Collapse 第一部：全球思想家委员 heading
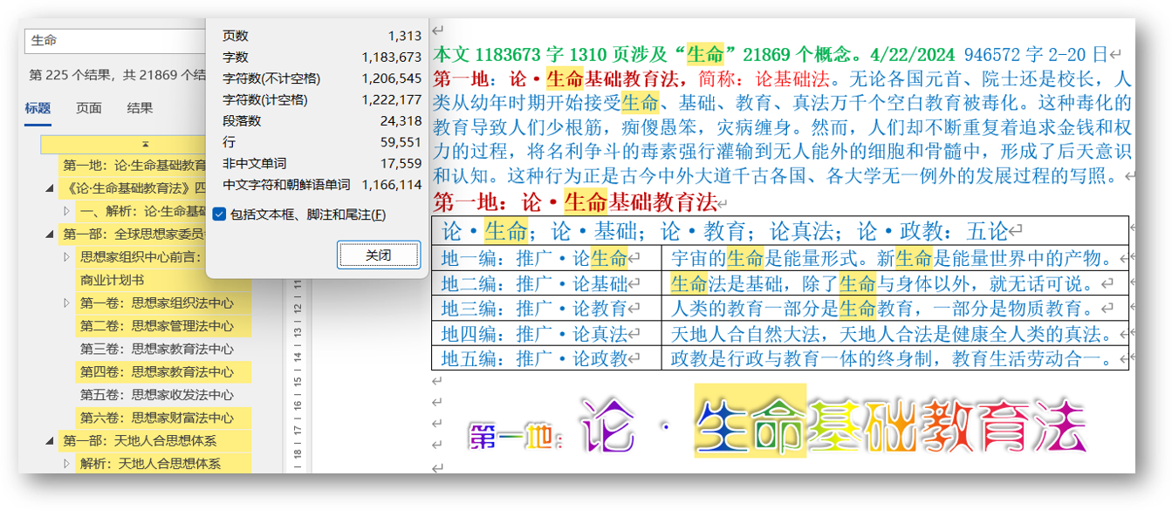Screen dimensions: 1172x510 [50, 234]
